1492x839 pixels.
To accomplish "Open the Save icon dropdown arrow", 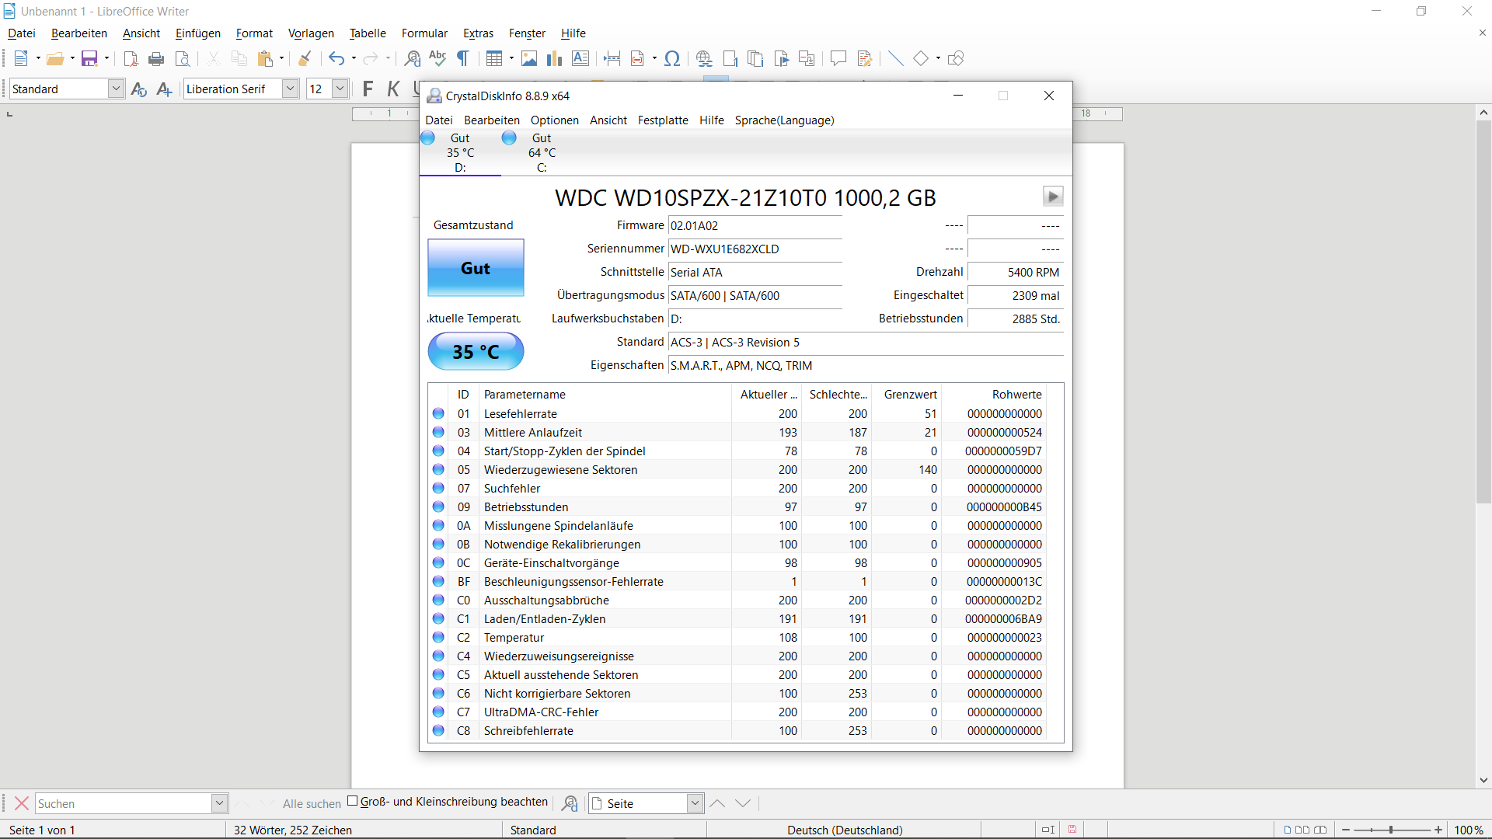I will [106, 58].
